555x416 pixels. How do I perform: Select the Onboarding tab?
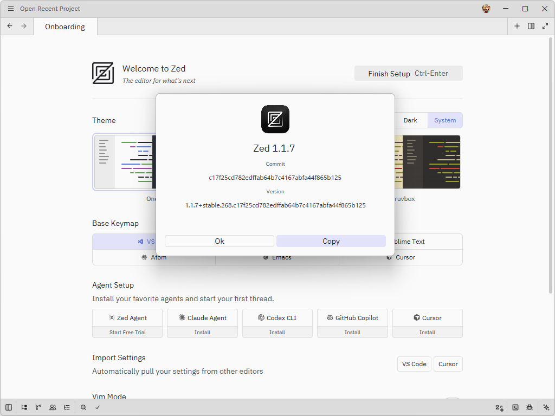(x=65, y=27)
